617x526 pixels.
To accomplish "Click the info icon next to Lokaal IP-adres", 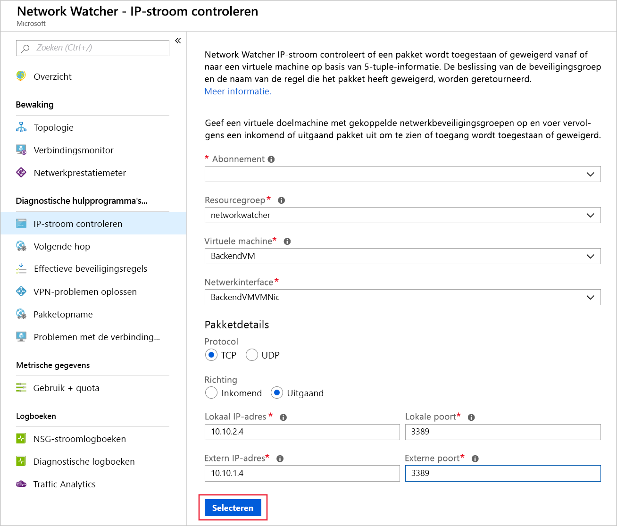I will click(x=283, y=417).
